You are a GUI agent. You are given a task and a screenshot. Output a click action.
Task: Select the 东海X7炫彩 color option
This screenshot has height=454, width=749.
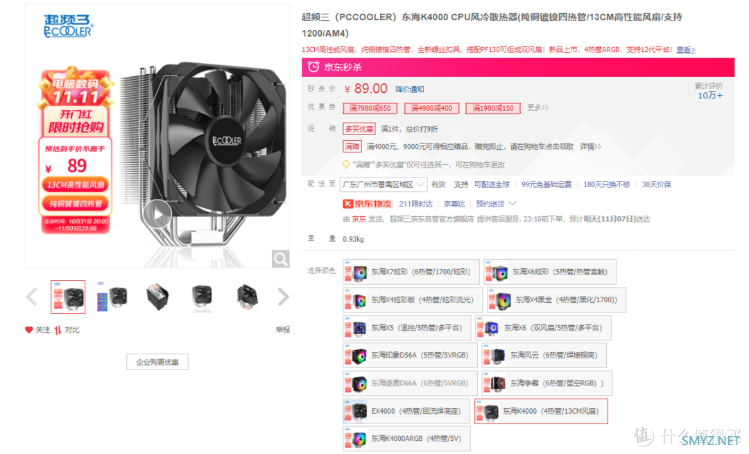(411, 272)
